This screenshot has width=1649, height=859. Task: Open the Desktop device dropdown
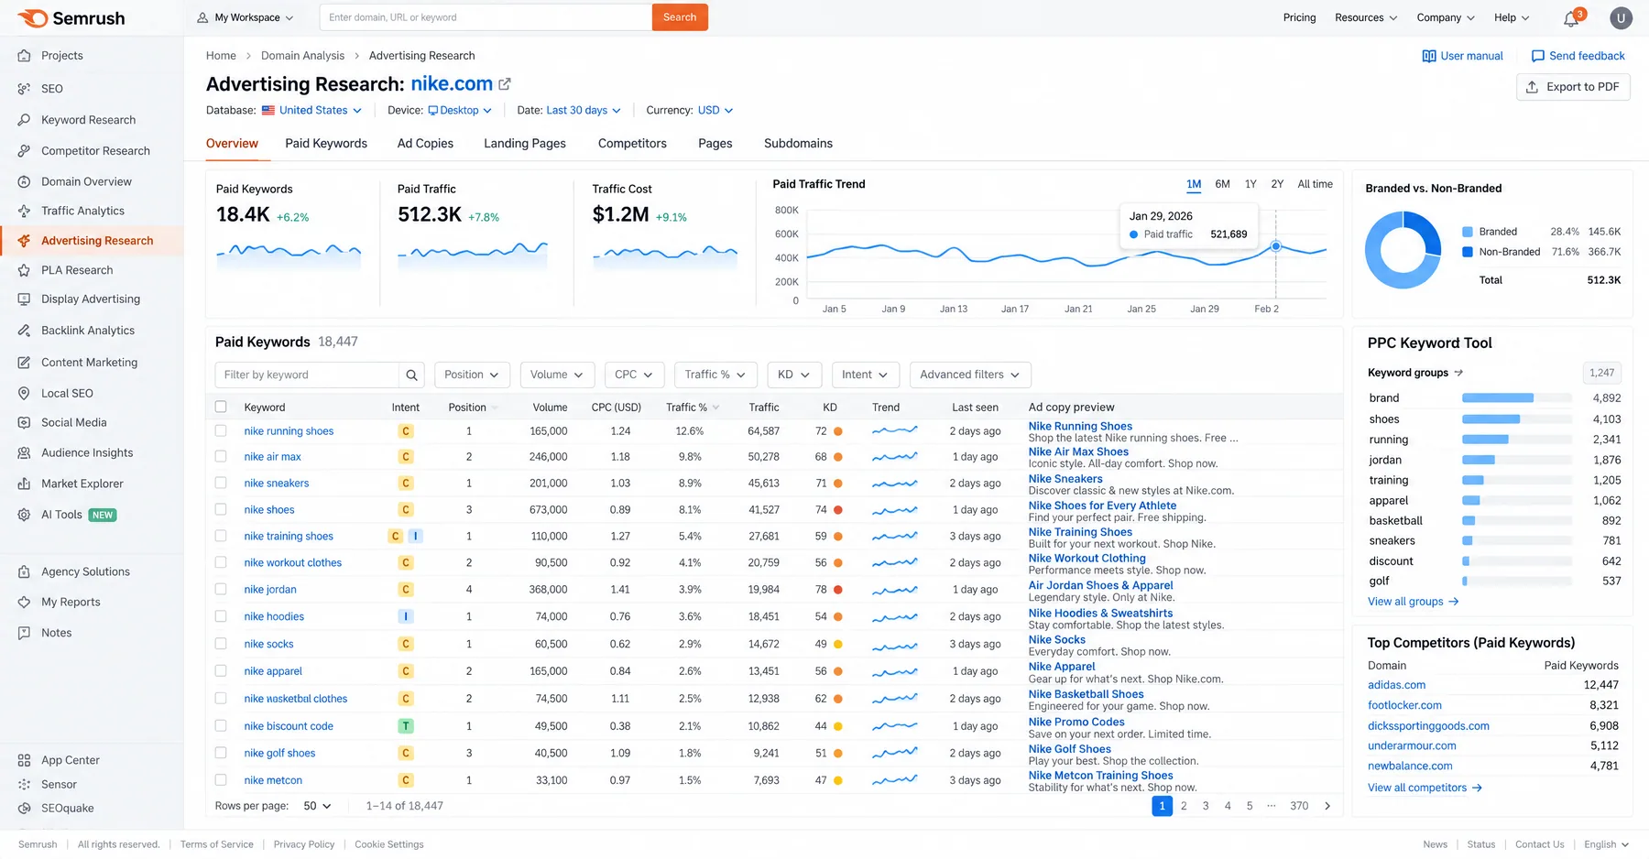(460, 110)
